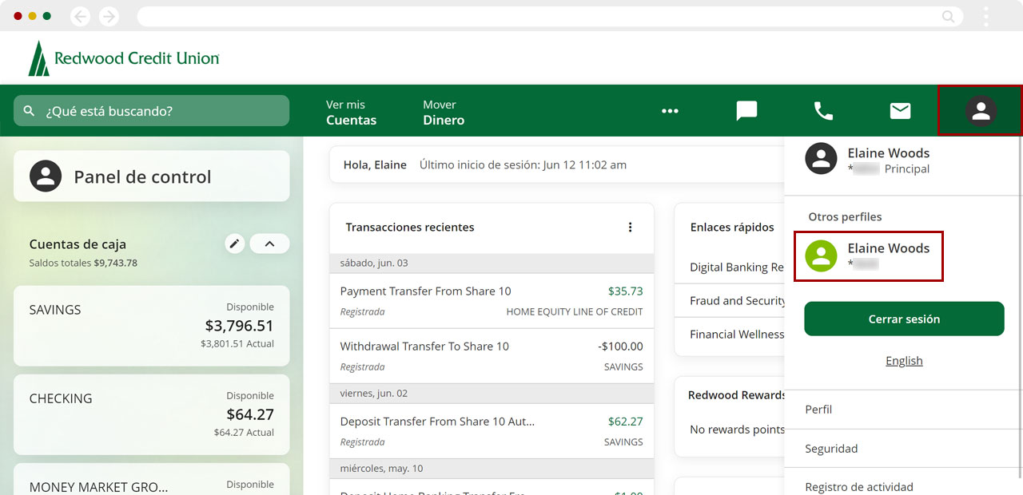Viewport: 1023px width, 495px height.
Task: Open Registro de actividad menu item
Action: [x=858, y=486]
